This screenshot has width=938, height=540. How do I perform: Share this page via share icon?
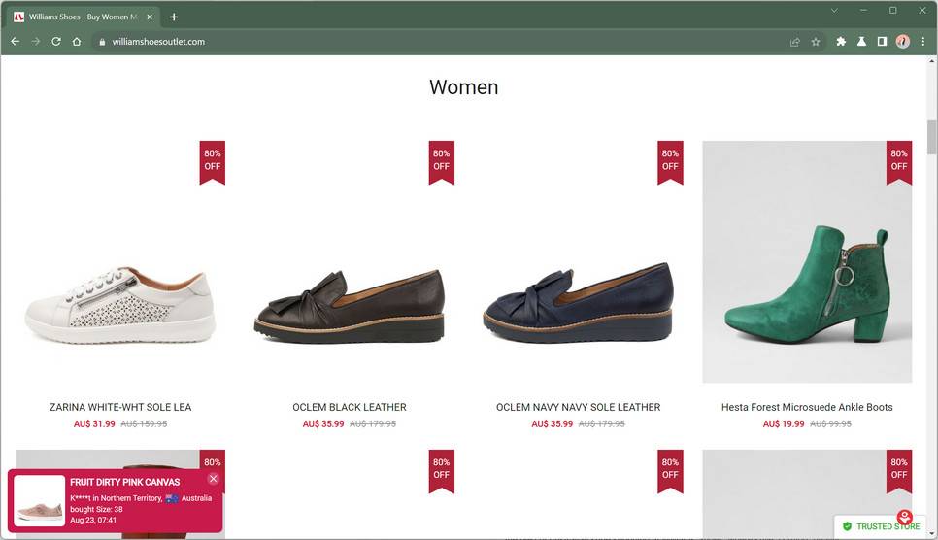pos(795,42)
